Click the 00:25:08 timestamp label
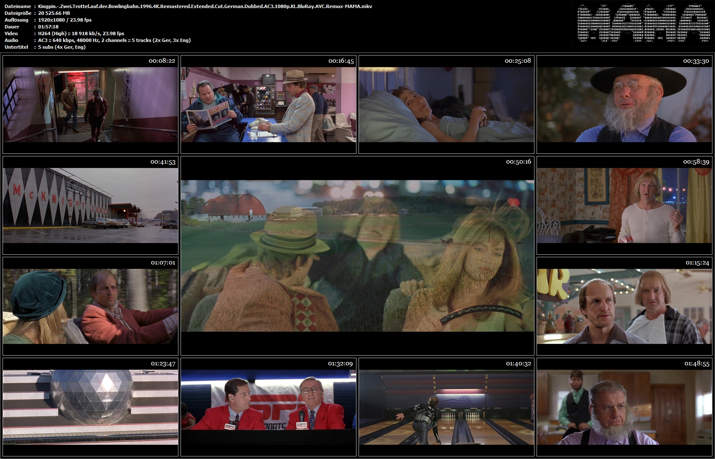This screenshot has height=459, width=715. 518,61
